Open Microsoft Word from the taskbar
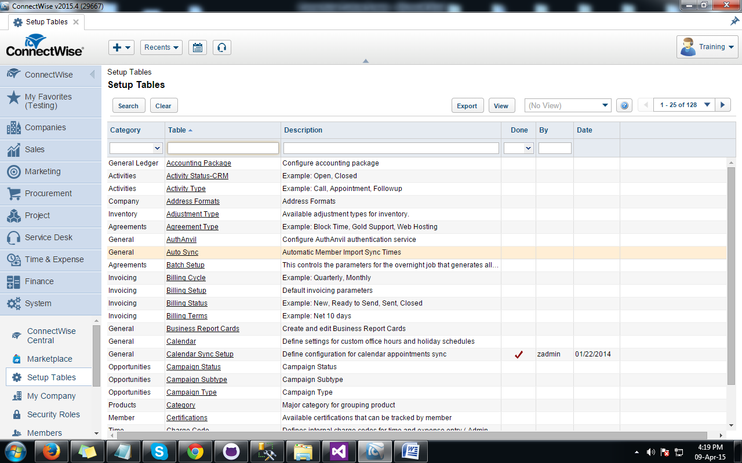This screenshot has height=463, width=742. (410, 451)
